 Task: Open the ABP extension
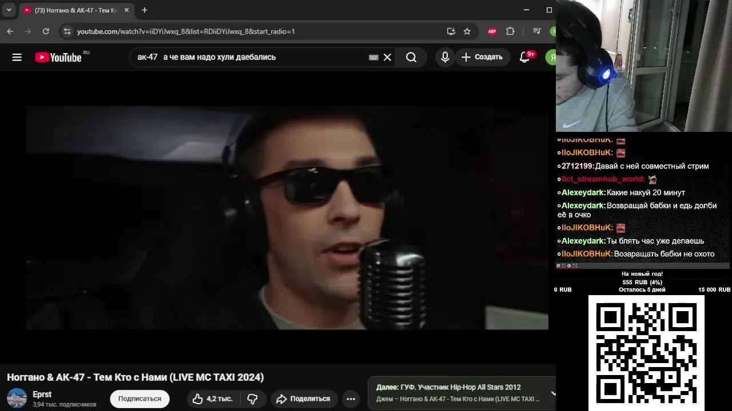(x=492, y=31)
